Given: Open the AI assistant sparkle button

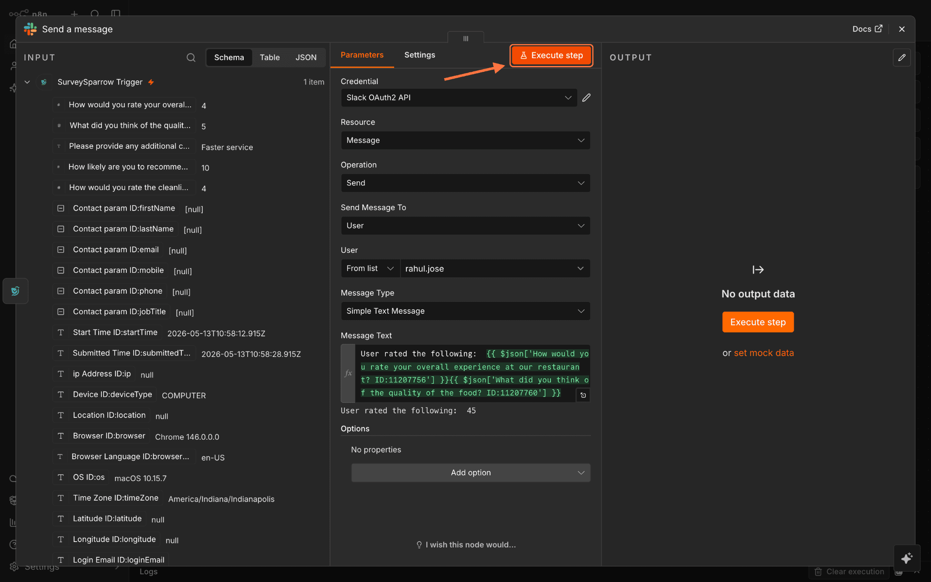Looking at the screenshot, I should [907, 558].
